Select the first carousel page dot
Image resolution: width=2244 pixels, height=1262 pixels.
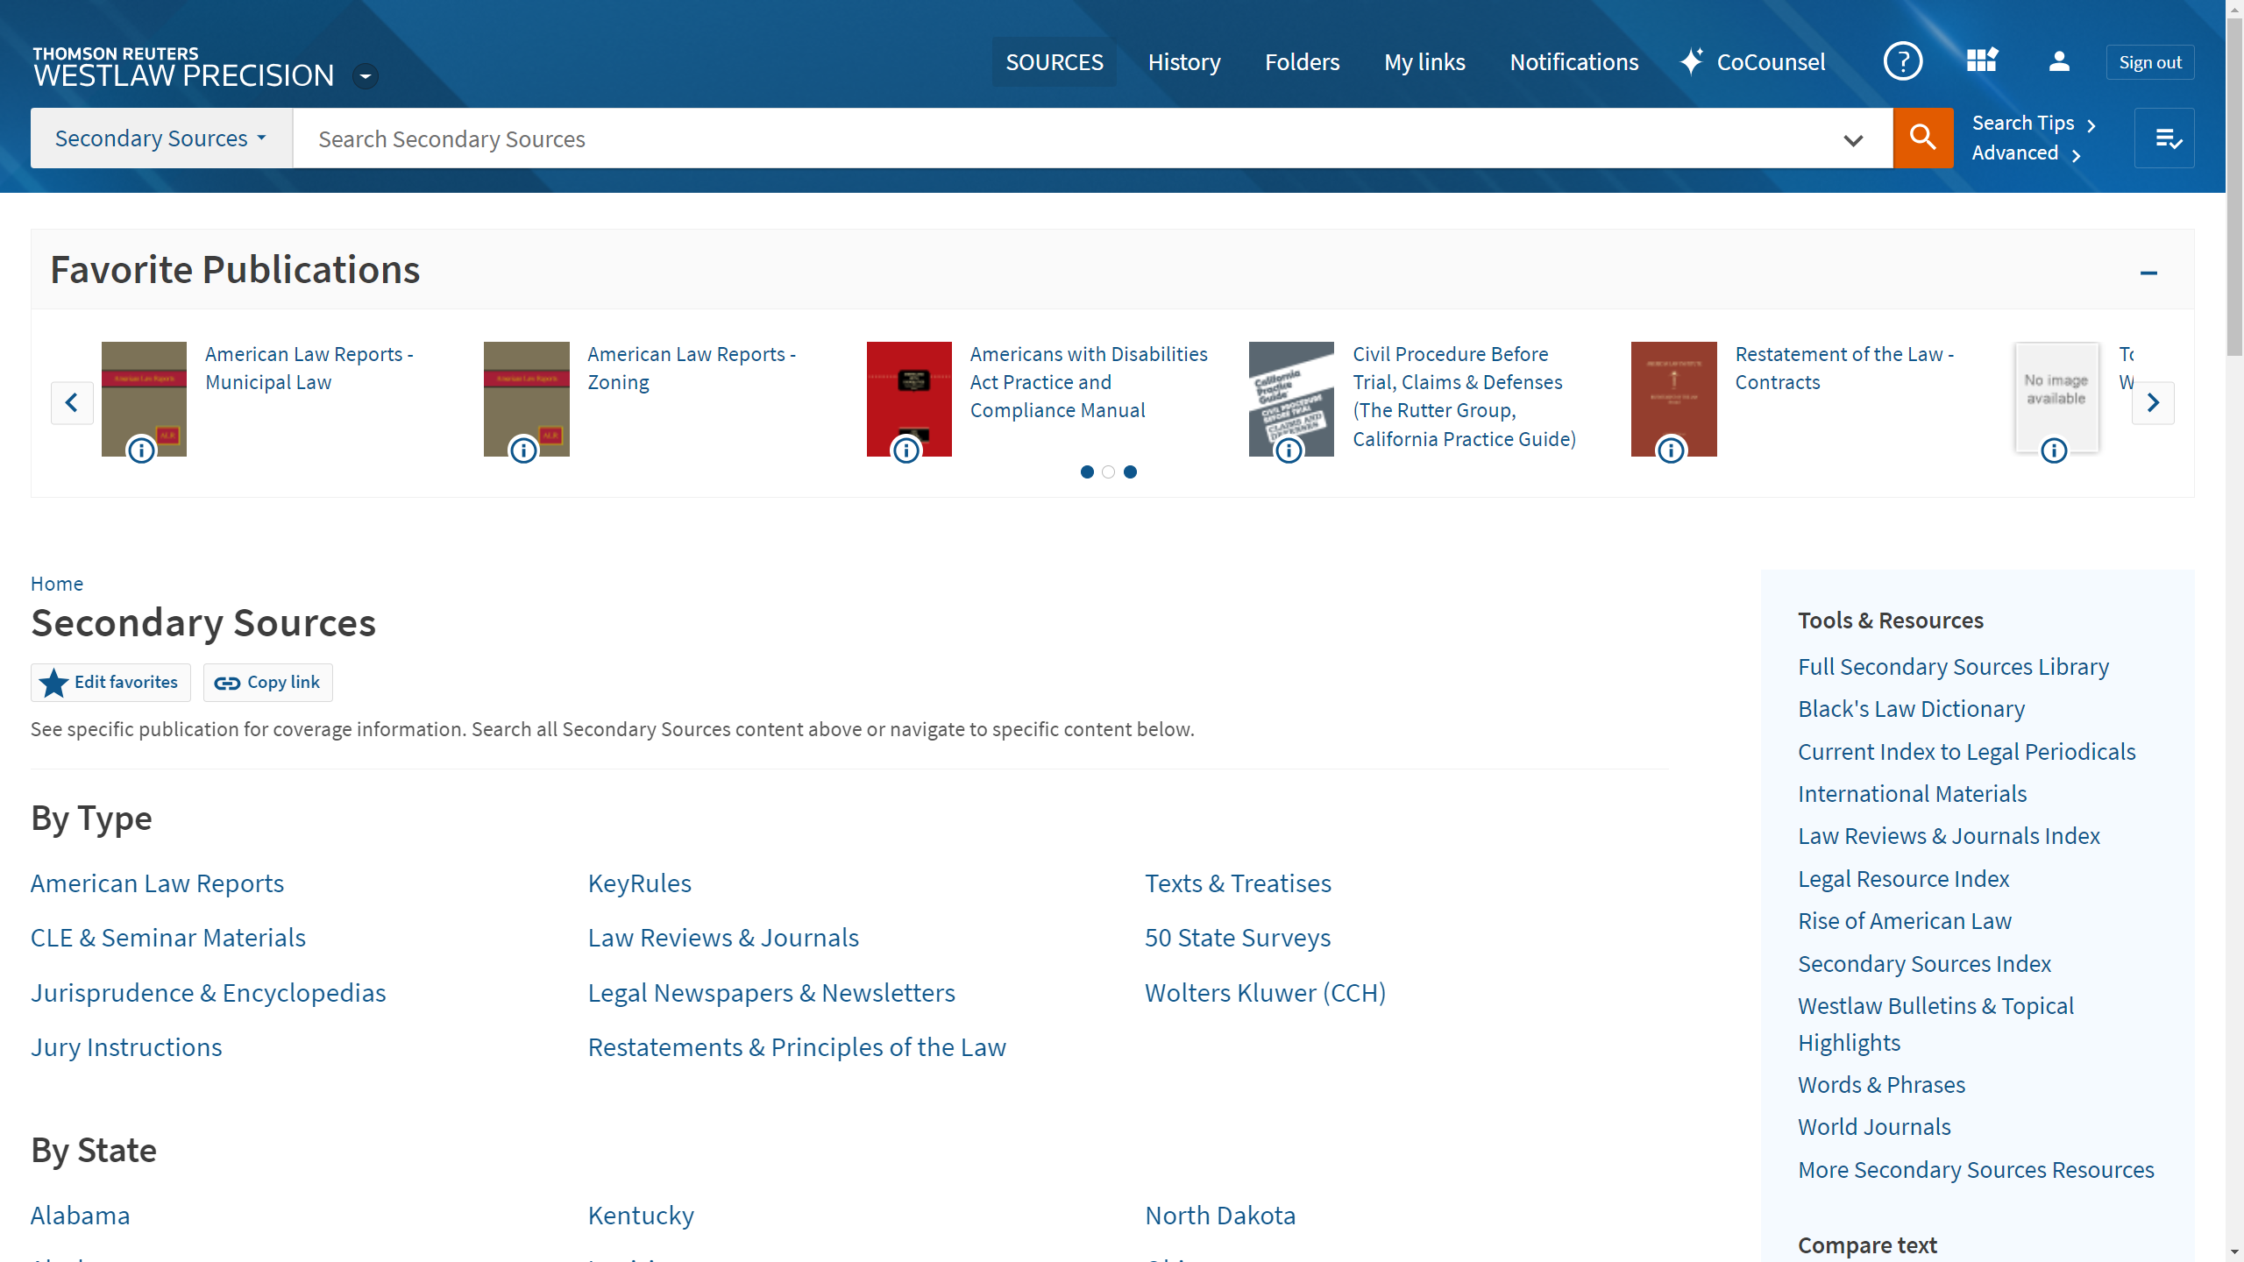coord(1087,471)
